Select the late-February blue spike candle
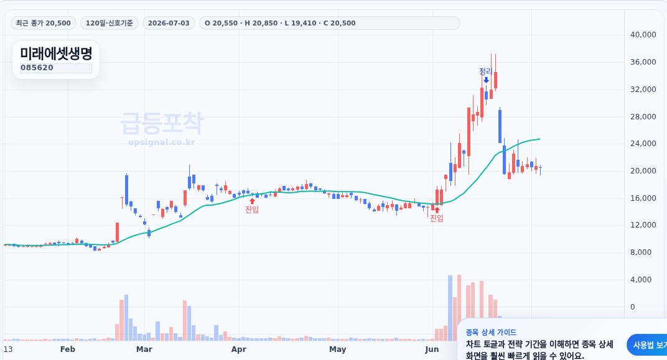 (126, 189)
